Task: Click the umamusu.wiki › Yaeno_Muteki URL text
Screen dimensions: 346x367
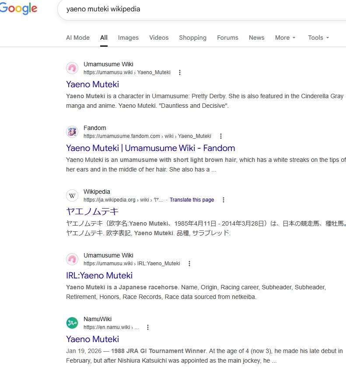Action: click(127, 72)
